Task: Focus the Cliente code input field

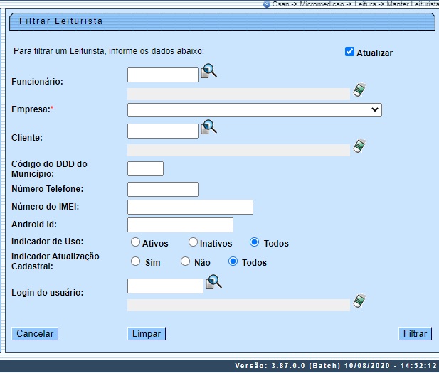Action: pyautogui.click(x=163, y=131)
